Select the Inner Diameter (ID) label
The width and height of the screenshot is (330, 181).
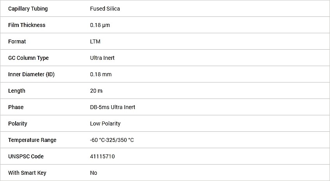tap(31, 74)
